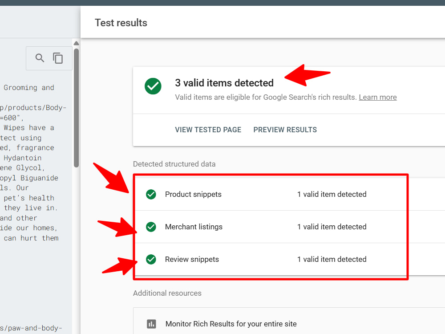Click the Merchant listings green check icon
The width and height of the screenshot is (445, 334).
[151, 227]
